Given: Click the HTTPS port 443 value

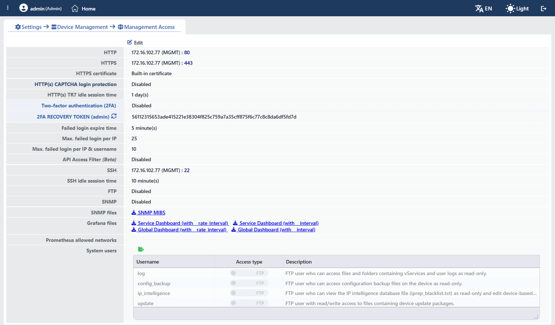Looking at the screenshot, I should click(x=188, y=63).
